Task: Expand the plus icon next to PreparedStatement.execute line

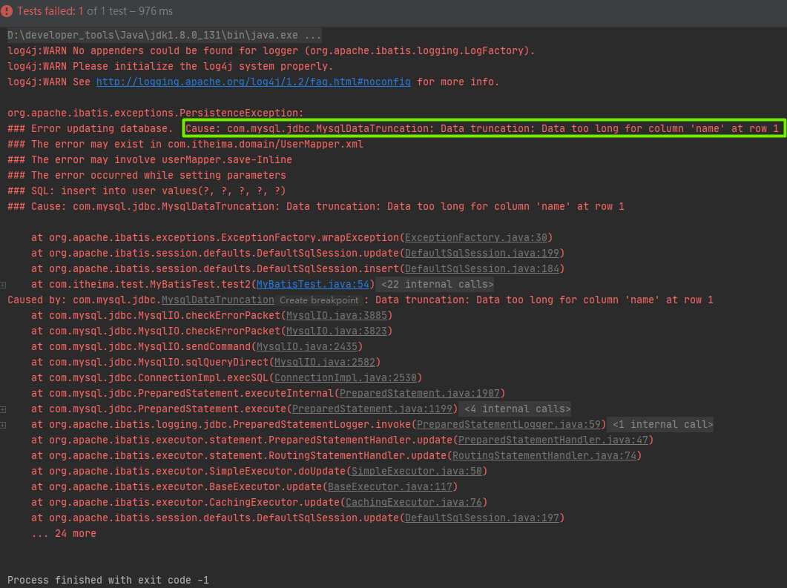Action: (x=4, y=409)
